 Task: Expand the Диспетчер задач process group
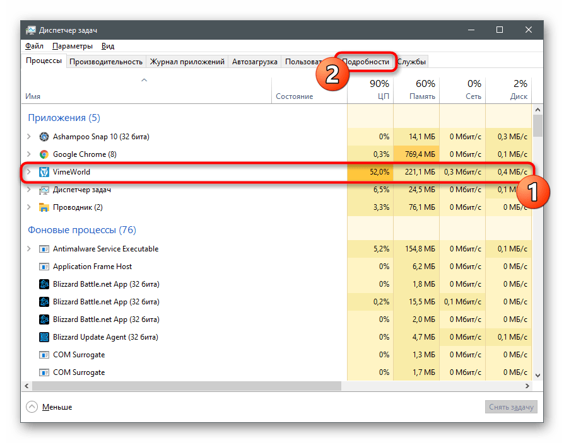[x=29, y=190]
